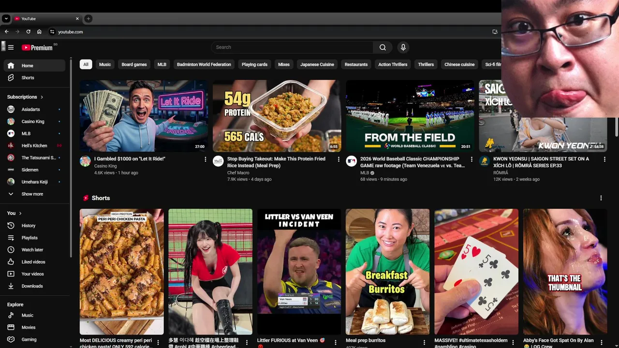Click the left sidebar scrollbar
The height and width of the screenshot is (348, 619).
pos(71,159)
